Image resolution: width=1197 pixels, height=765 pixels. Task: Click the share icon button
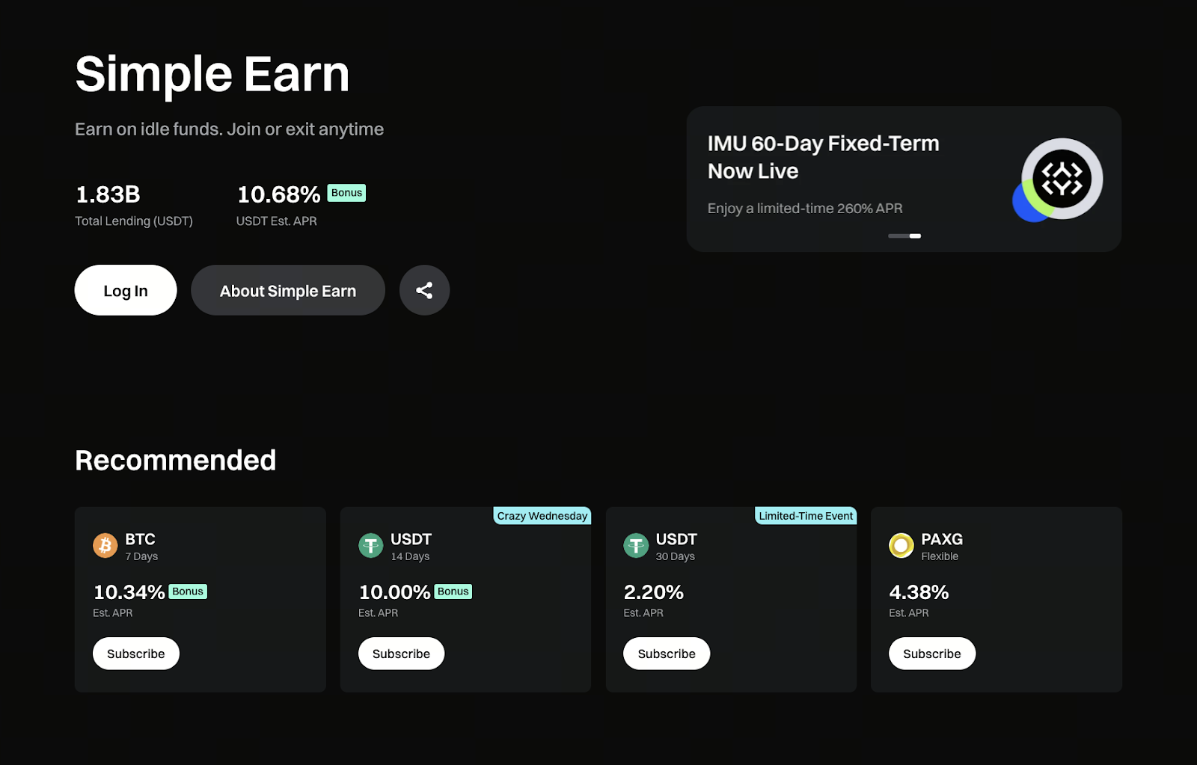coord(424,290)
